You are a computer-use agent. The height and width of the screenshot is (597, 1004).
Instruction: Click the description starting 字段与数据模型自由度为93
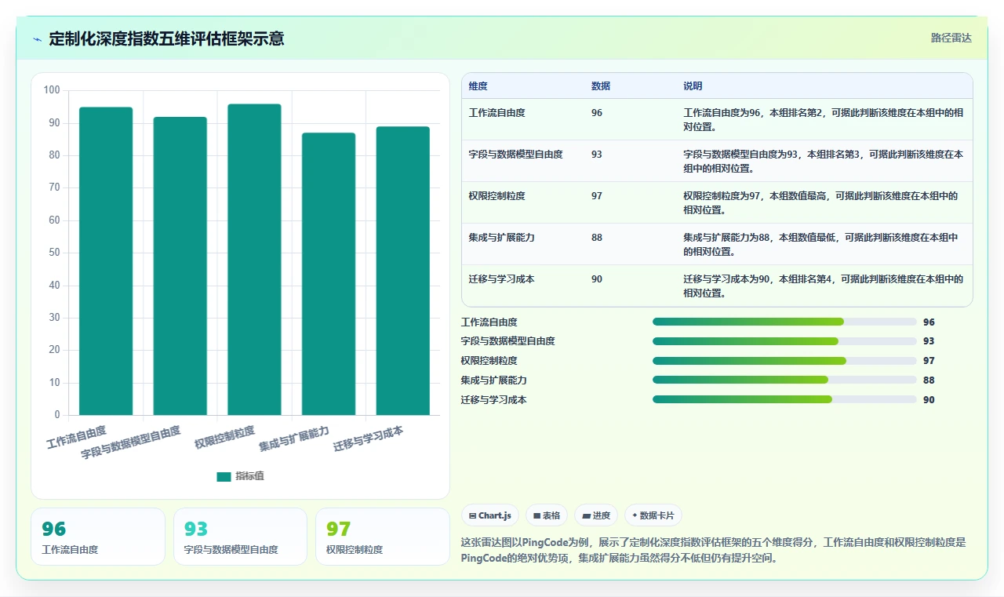[x=823, y=162]
